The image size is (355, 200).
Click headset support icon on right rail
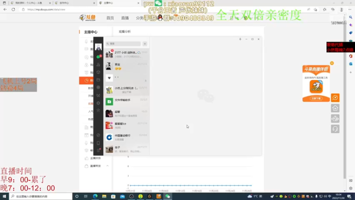[335, 129]
